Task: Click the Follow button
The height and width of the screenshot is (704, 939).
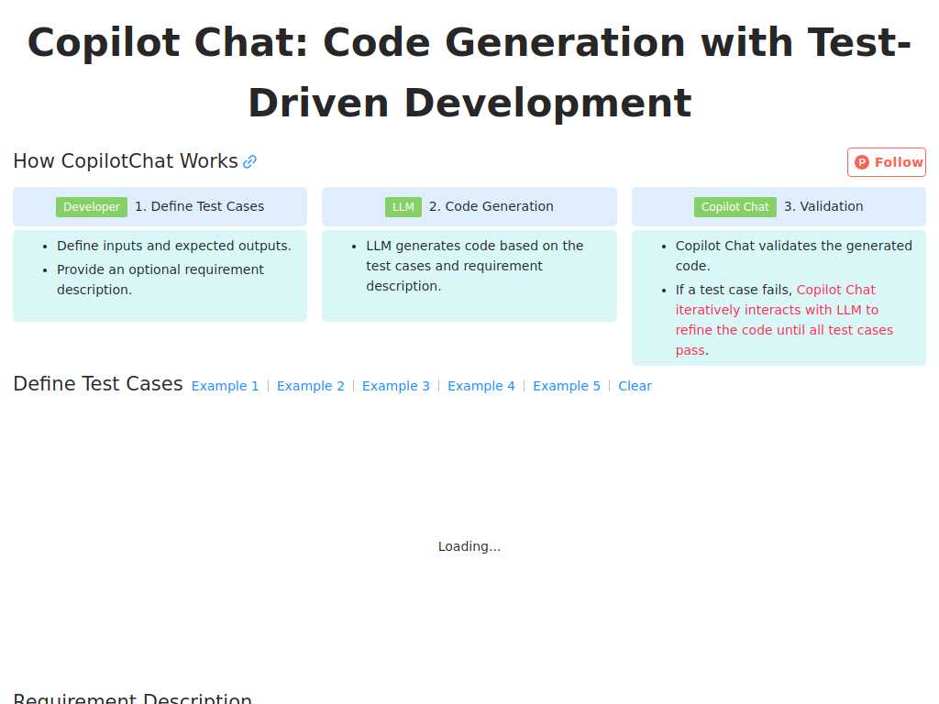Action: click(887, 162)
